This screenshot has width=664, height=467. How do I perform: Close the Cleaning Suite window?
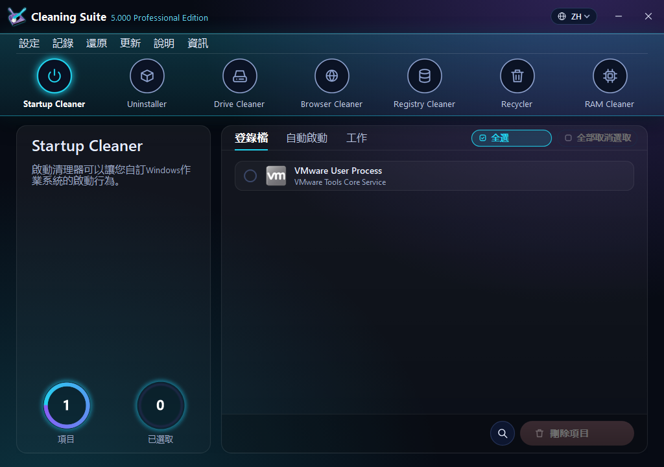tap(648, 16)
